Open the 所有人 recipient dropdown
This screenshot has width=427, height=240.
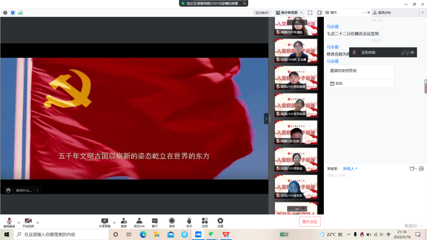(x=350, y=169)
